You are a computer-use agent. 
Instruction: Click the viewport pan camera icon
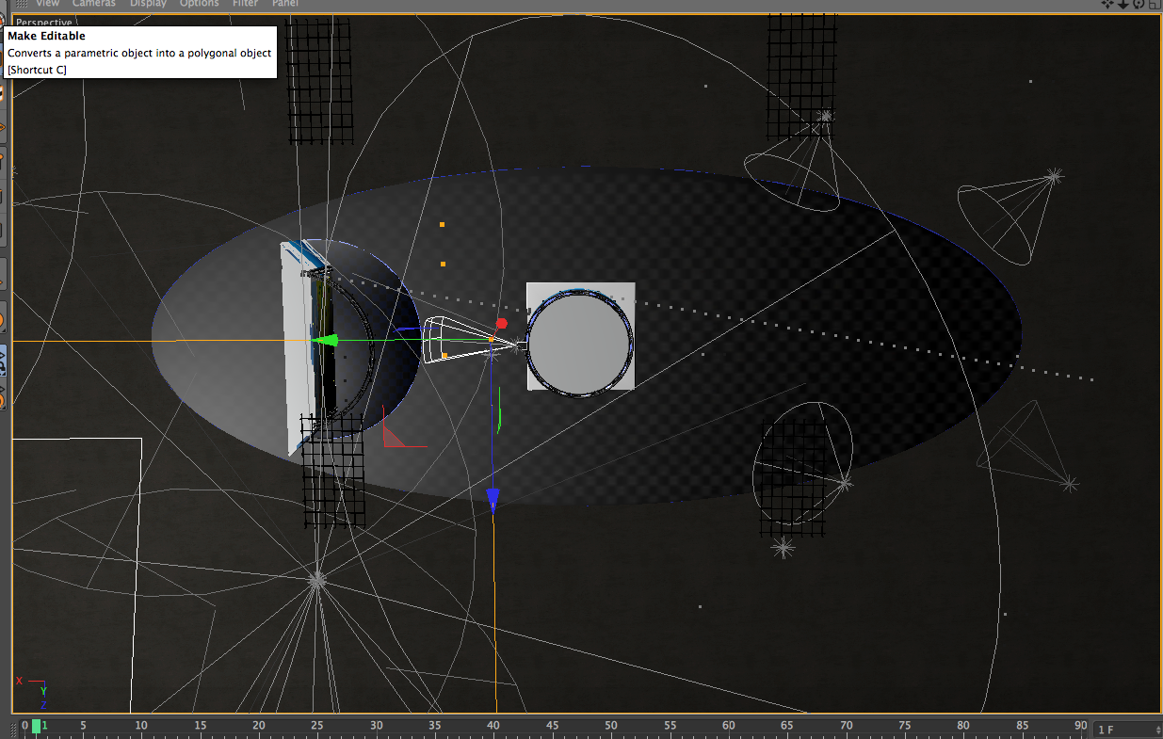click(x=1108, y=4)
